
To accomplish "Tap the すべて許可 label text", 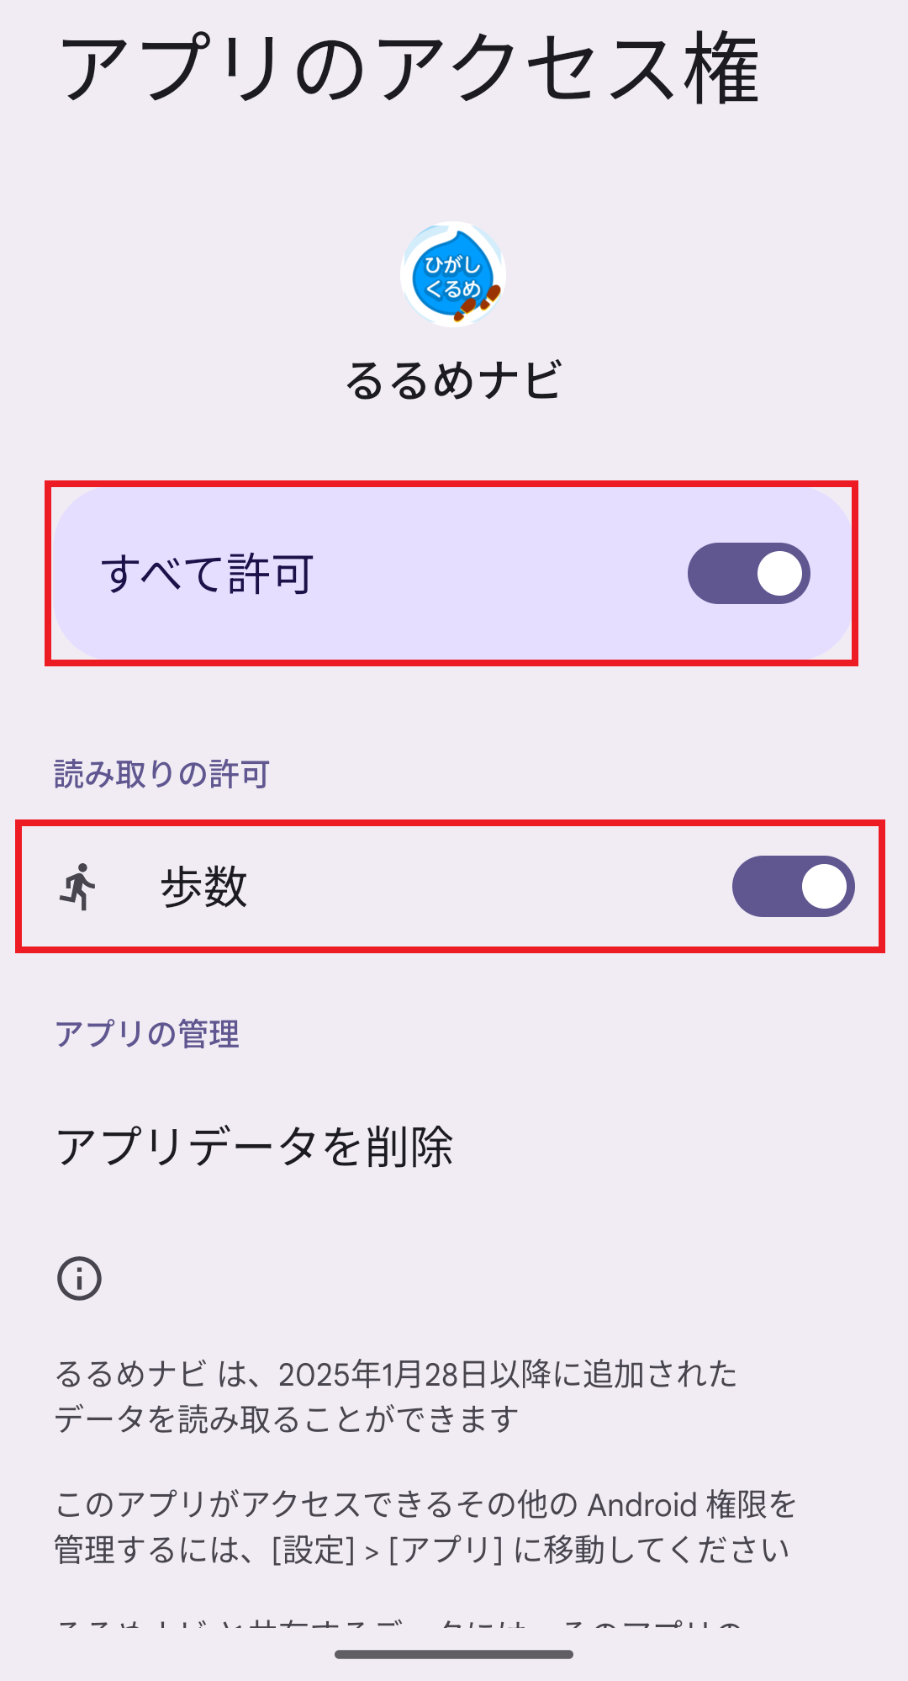I will pyautogui.click(x=207, y=575).
